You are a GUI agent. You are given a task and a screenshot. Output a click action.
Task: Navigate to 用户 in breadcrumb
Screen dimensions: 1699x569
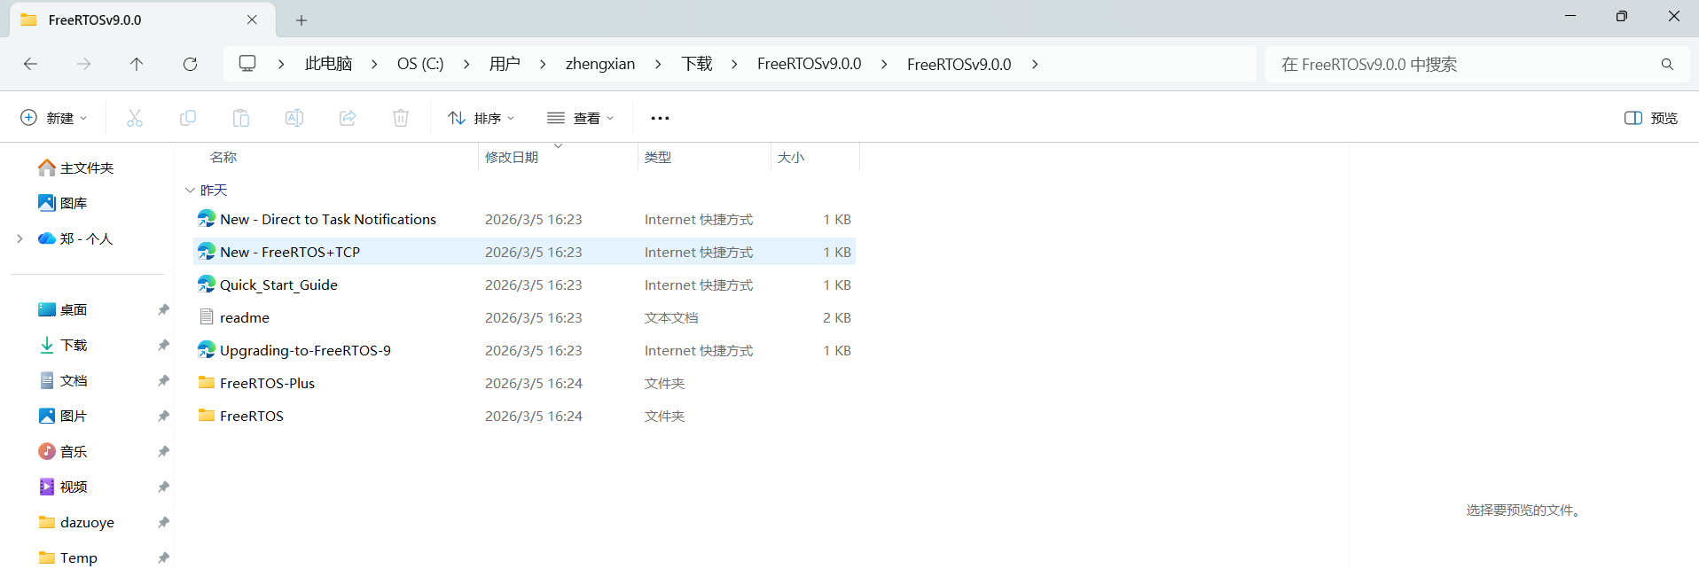tap(505, 64)
